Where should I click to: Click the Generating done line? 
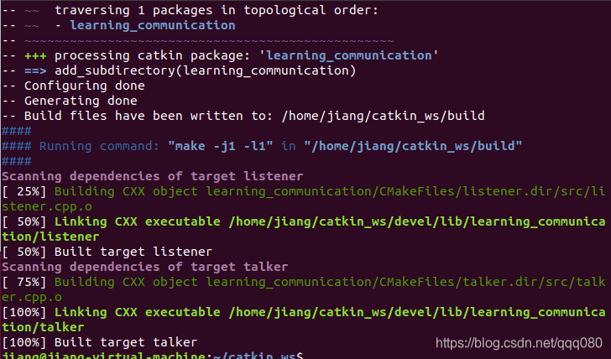coord(70,101)
